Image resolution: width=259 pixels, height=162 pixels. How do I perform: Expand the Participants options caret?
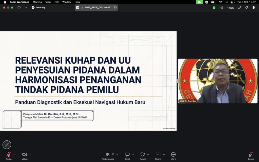click(117, 155)
